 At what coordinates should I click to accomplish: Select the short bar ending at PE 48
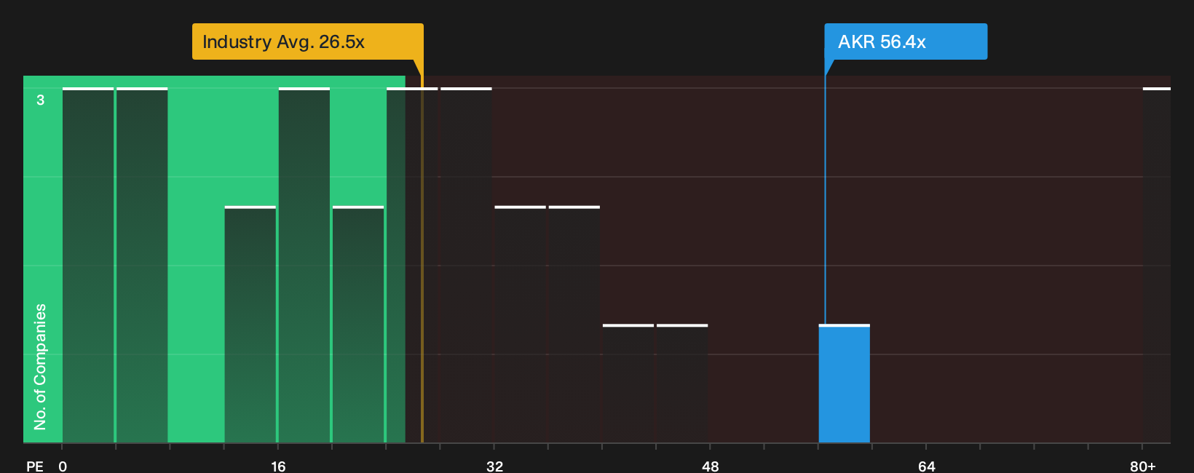click(x=682, y=383)
